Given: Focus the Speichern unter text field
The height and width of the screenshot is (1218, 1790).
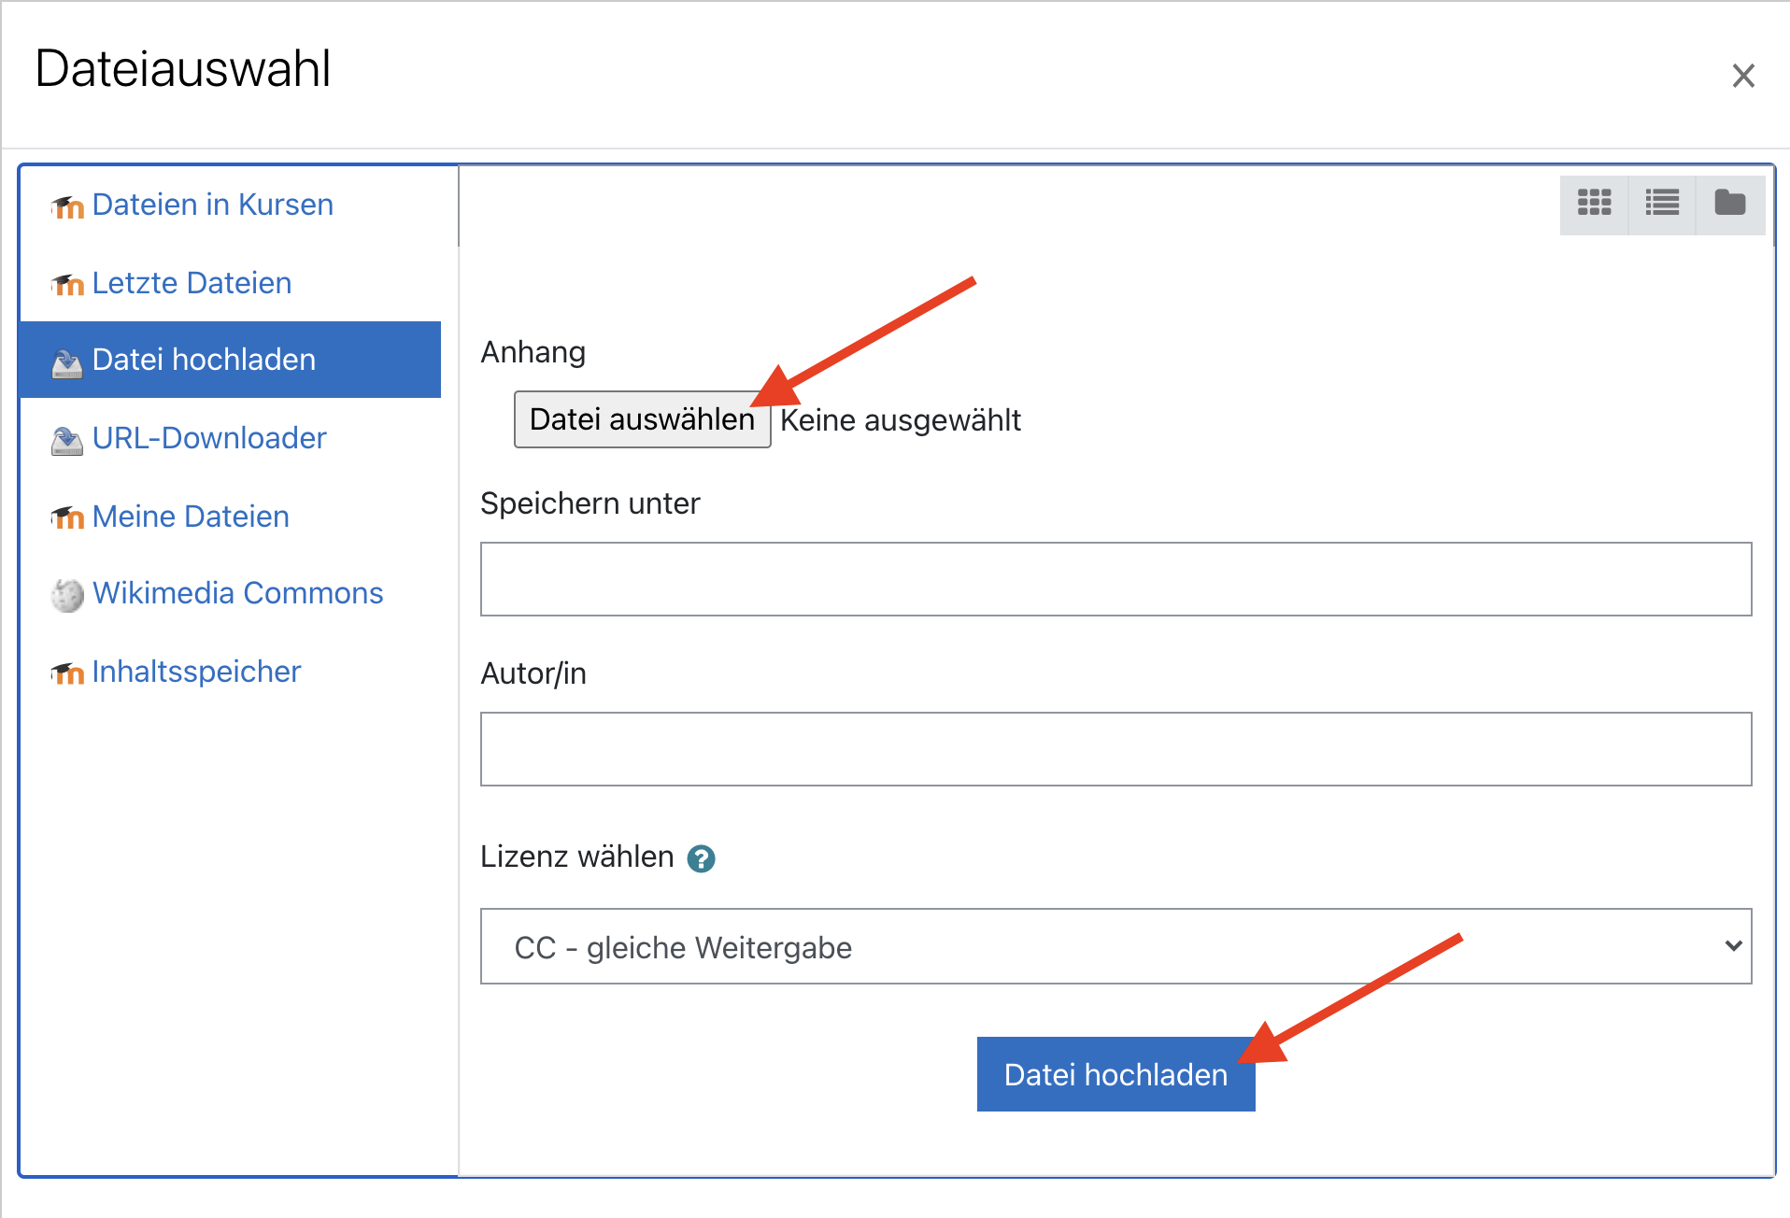Looking at the screenshot, I should coord(1115,579).
